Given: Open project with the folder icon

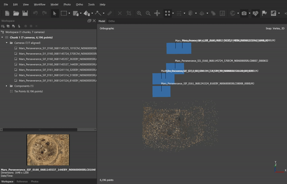Looking at the screenshot, I should [16, 13].
